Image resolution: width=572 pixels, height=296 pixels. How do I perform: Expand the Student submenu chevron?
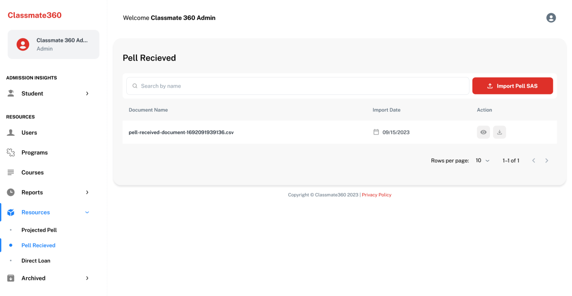pyautogui.click(x=87, y=93)
